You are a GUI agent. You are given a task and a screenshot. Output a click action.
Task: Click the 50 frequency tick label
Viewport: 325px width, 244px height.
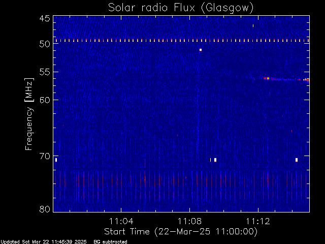coord(45,44)
